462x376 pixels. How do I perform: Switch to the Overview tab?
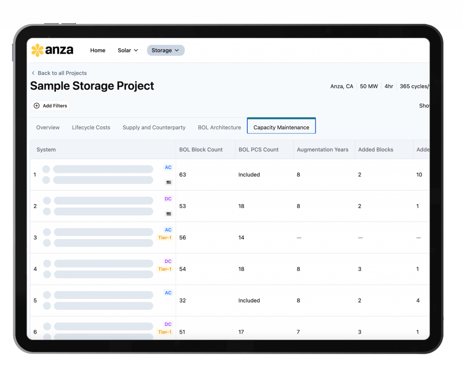pyautogui.click(x=48, y=128)
